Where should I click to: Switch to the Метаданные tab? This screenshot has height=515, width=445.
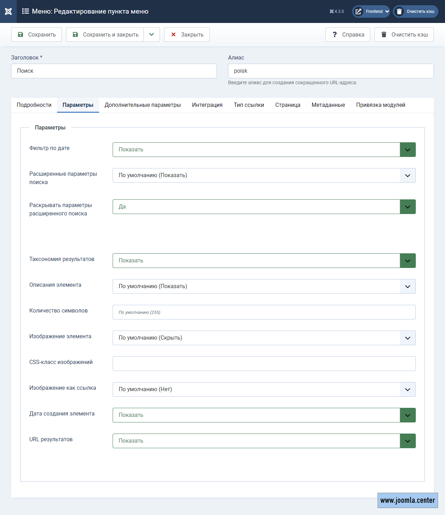click(x=328, y=105)
